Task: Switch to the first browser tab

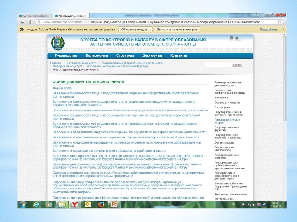Action: coord(34,16)
